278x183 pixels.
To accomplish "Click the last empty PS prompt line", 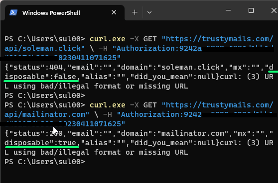I will (45, 162).
